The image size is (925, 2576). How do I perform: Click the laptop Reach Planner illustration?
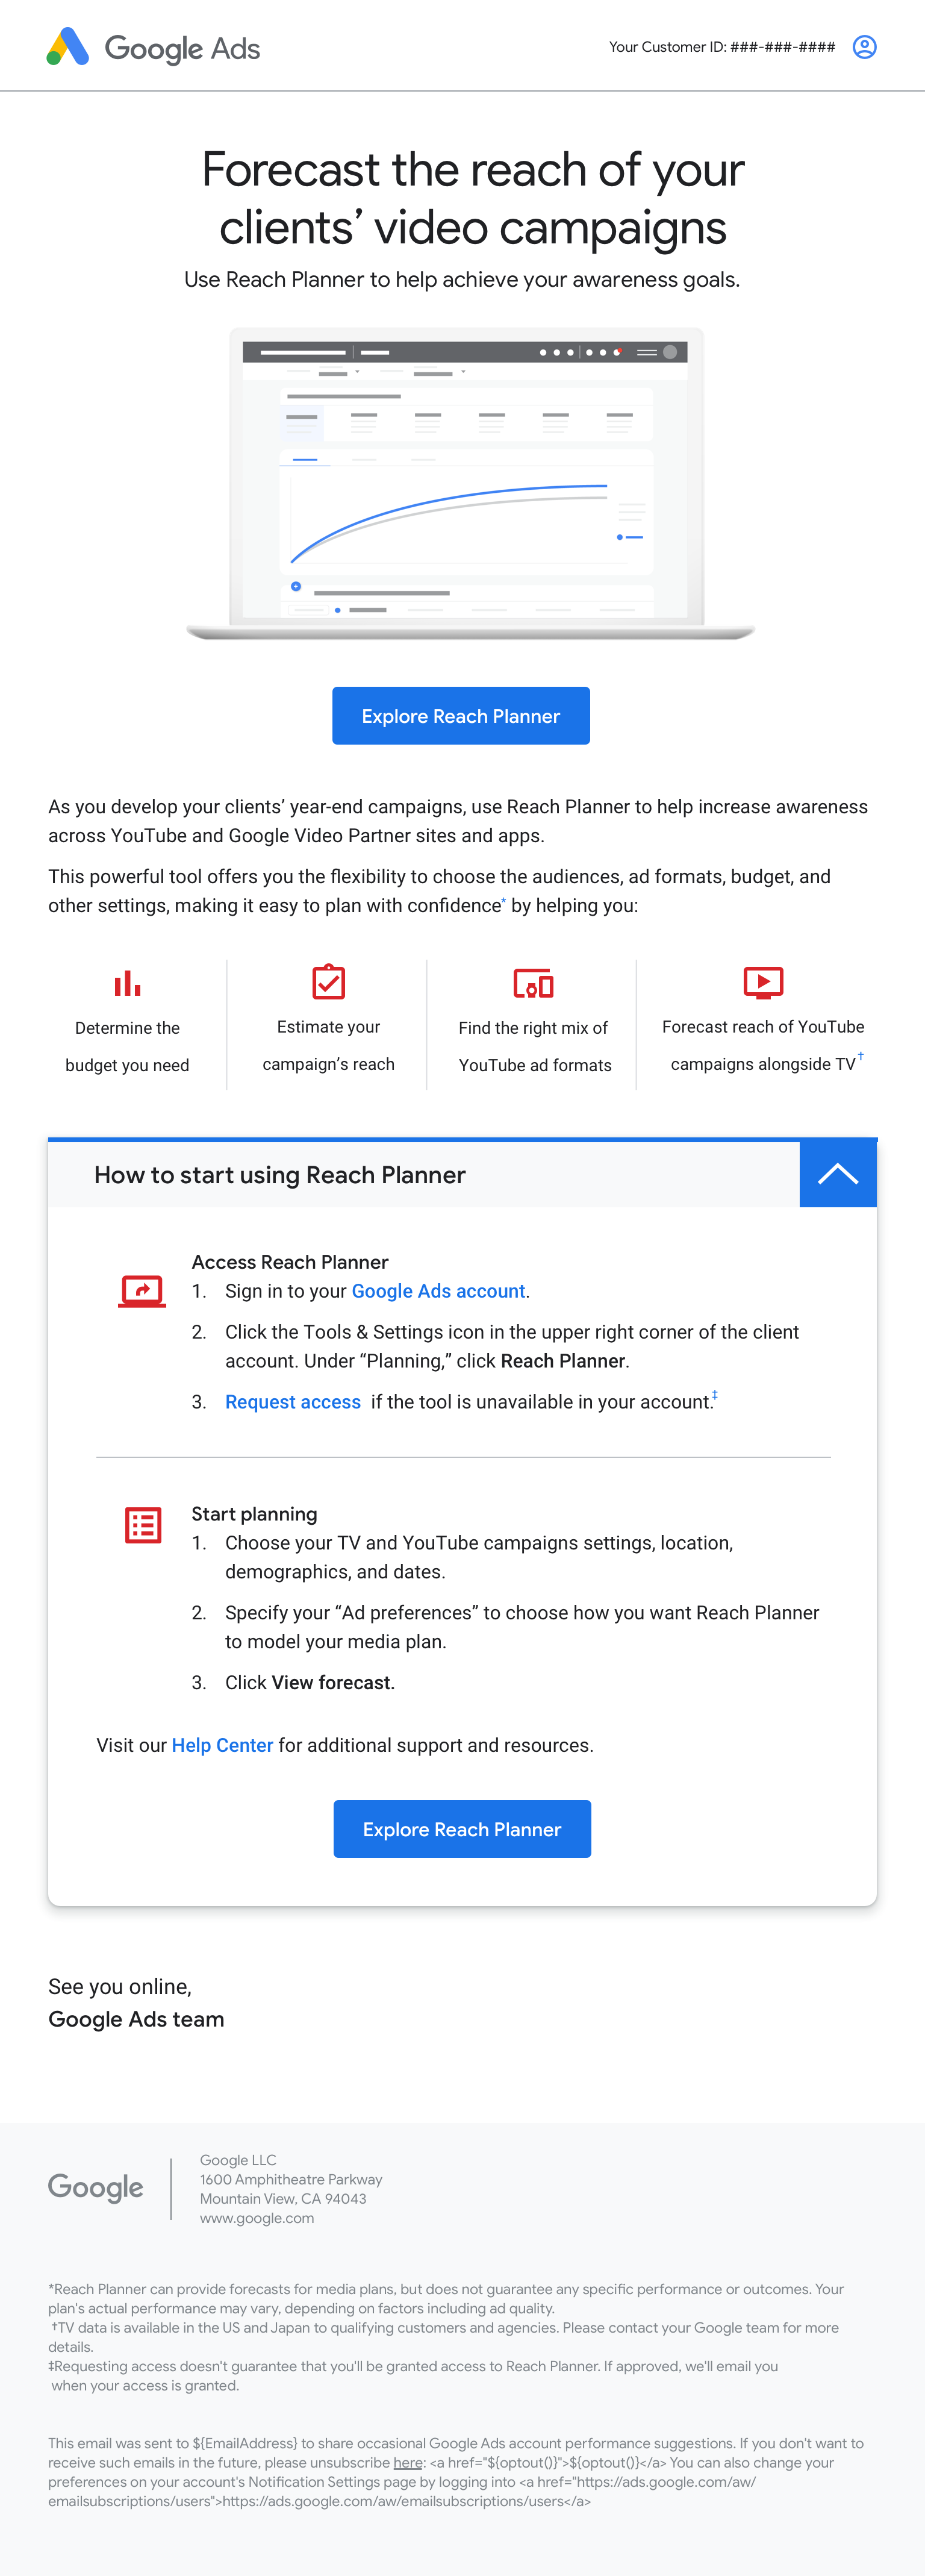point(470,484)
